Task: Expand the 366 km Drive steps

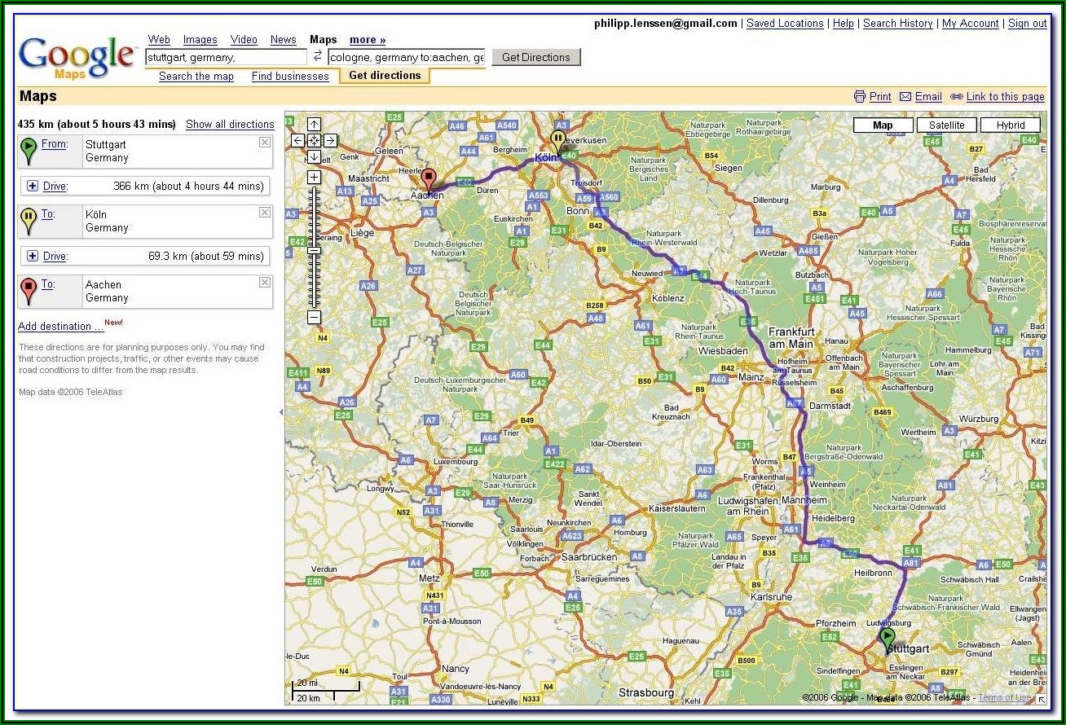Action: [x=33, y=186]
